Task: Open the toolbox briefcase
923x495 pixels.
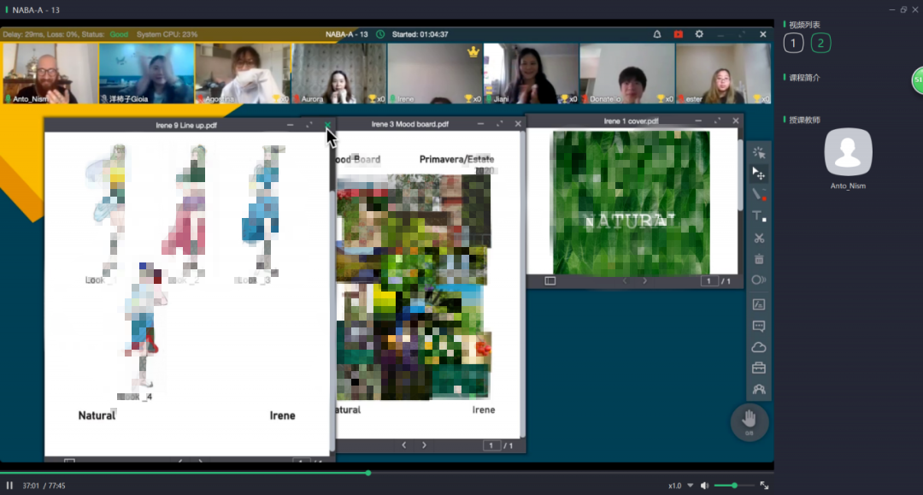Action: coord(759,368)
